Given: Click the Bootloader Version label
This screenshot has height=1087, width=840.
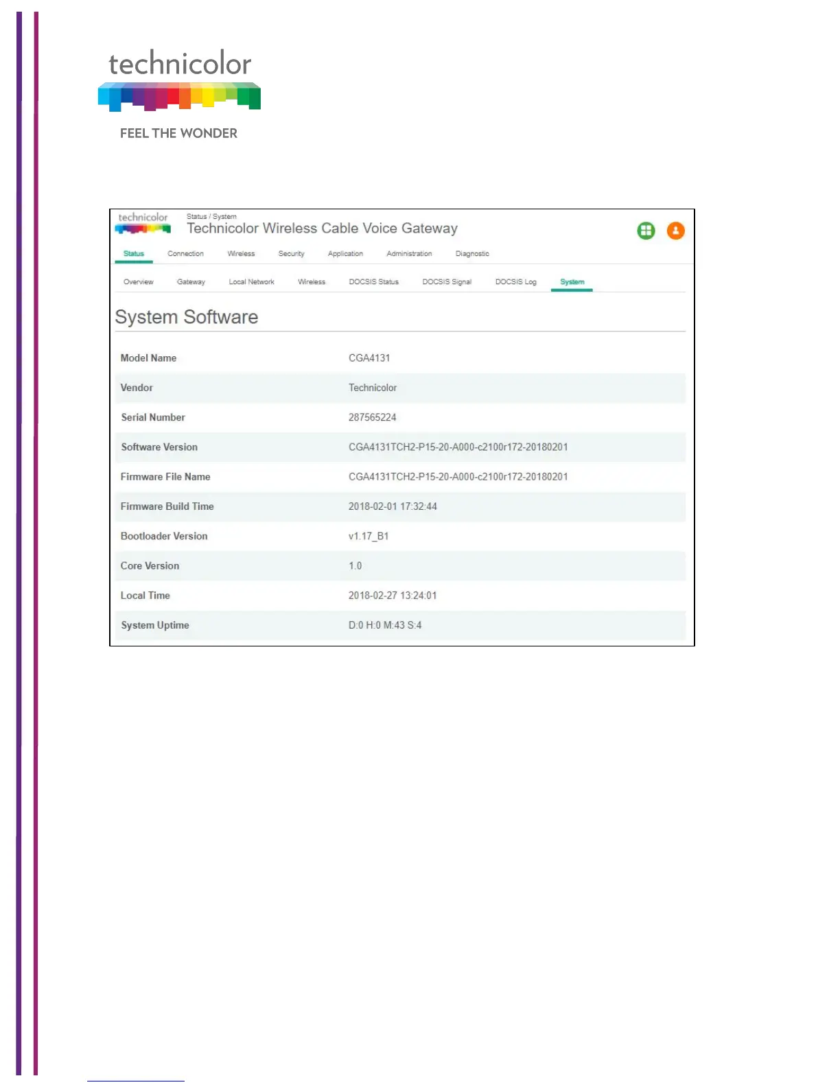Looking at the screenshot, I should pos(164,536).
